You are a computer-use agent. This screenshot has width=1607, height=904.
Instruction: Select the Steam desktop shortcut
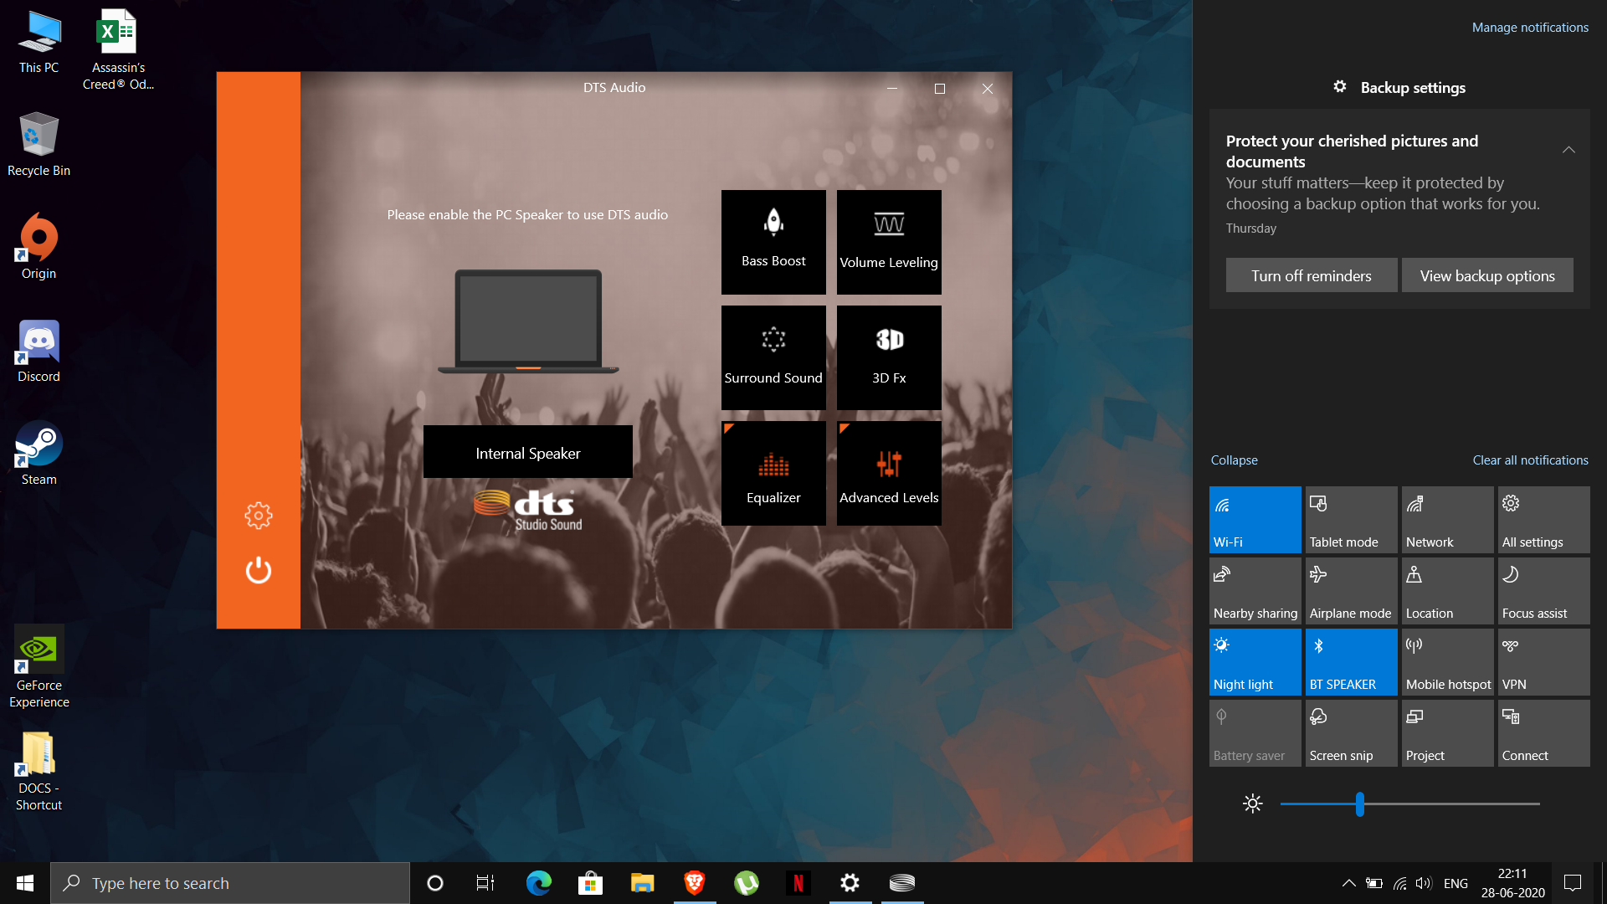coord(39,453)
